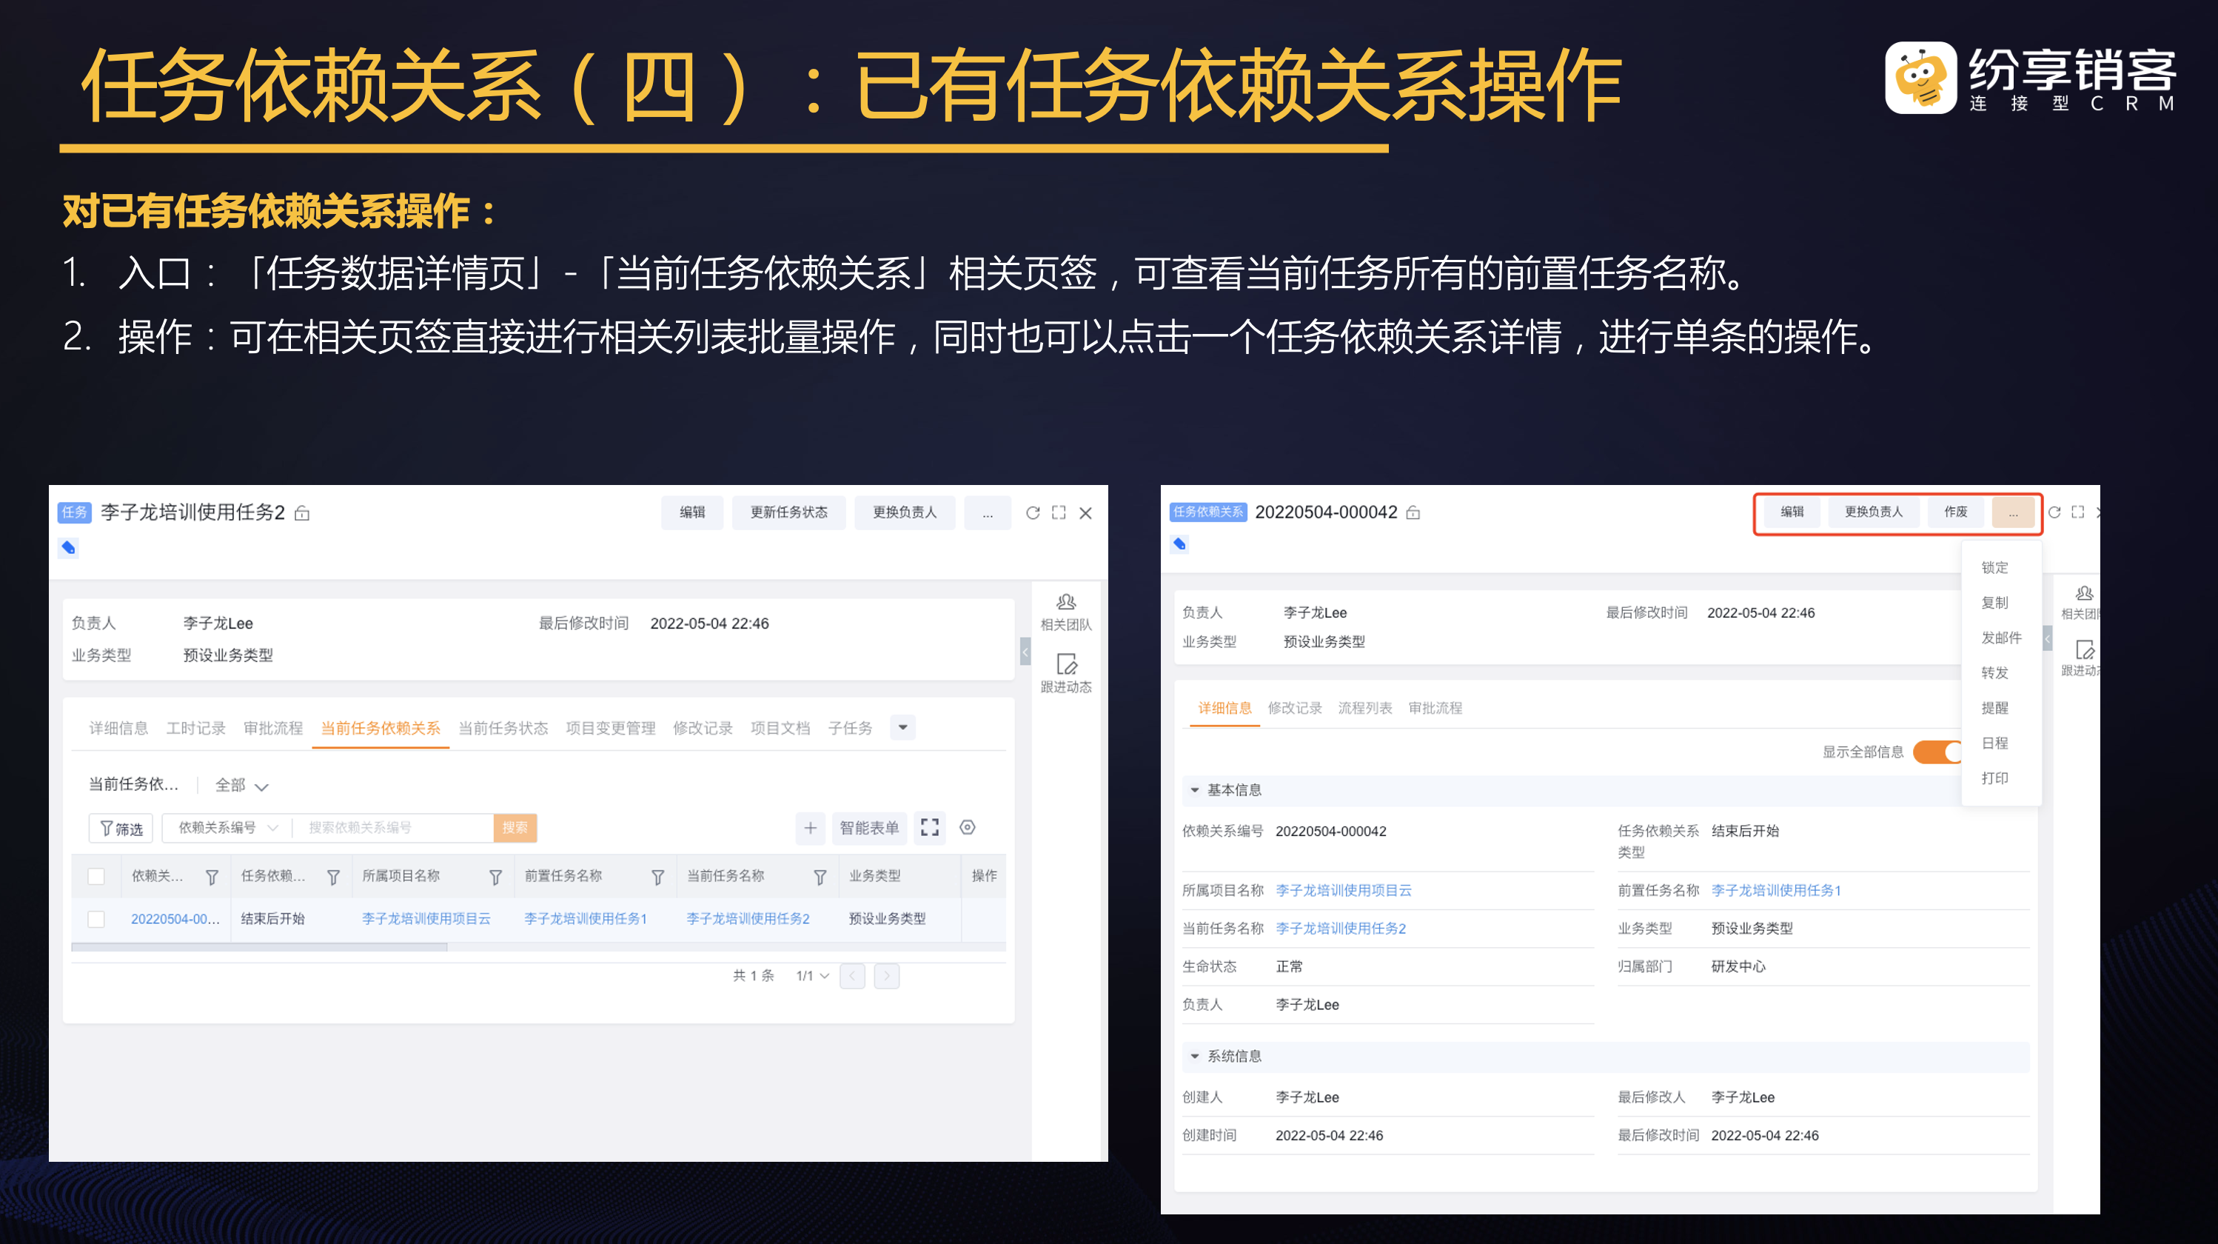Open table column settings gear icon
Screen dimensions: 2218x1244
point(968,828)
